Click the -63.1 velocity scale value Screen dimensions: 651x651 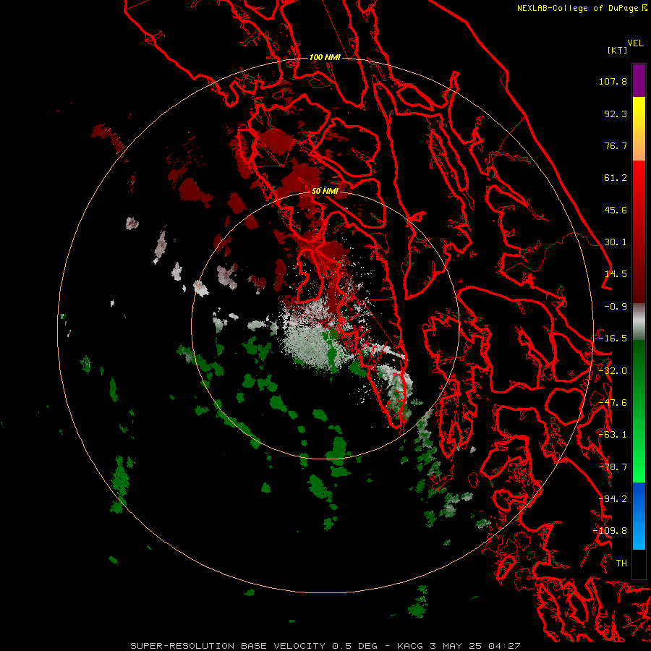(613, 435)
